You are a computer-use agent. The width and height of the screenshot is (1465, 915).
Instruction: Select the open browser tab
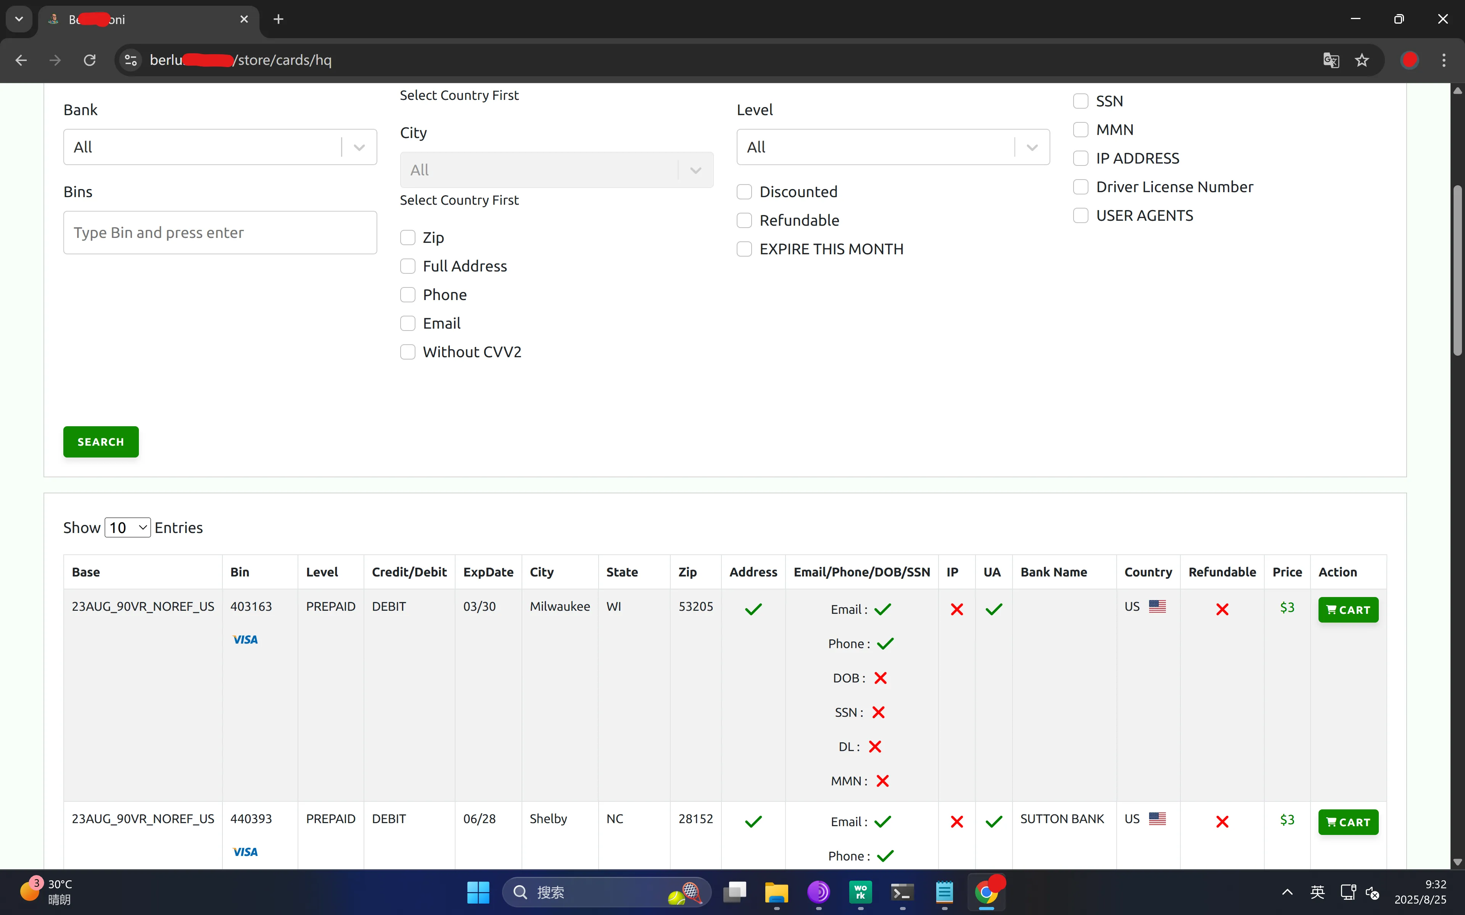click(148, 19)
